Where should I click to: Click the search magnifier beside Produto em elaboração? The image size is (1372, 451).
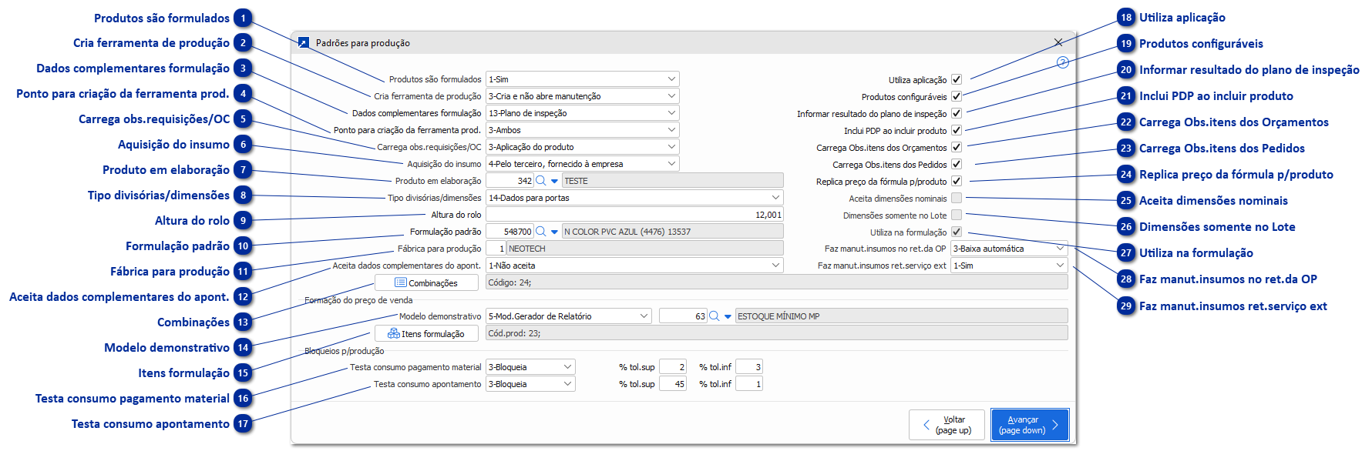click(541, 181)
